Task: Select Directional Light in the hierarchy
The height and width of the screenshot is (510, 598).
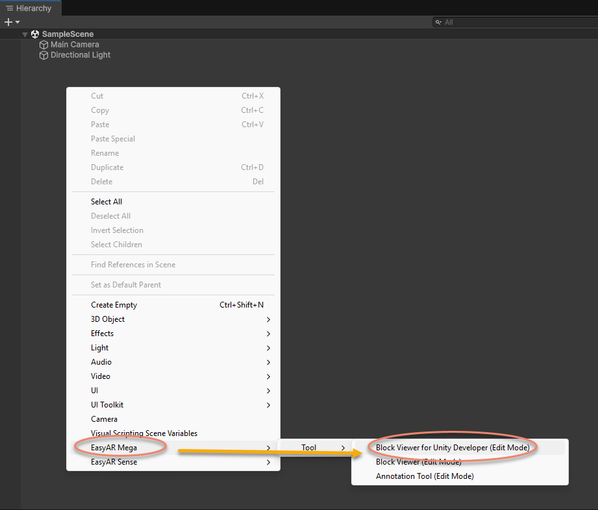Action: point(80,55)
